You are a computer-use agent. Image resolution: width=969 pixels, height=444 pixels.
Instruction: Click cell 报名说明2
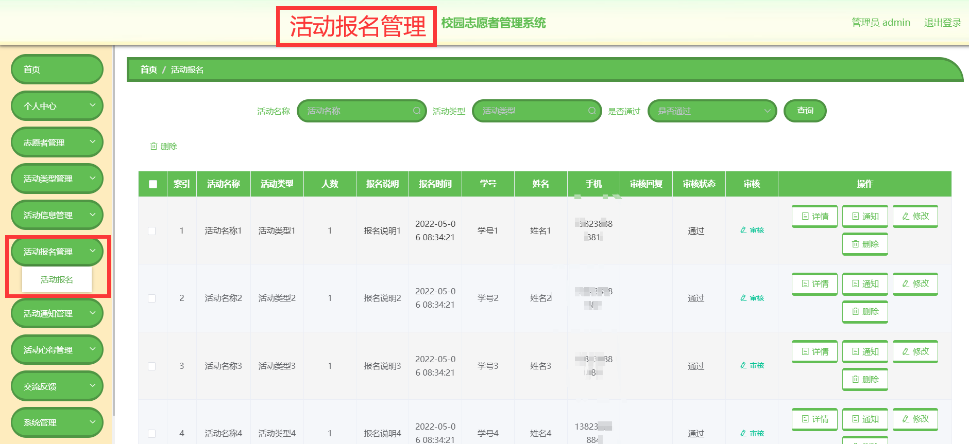pos(382,298)
